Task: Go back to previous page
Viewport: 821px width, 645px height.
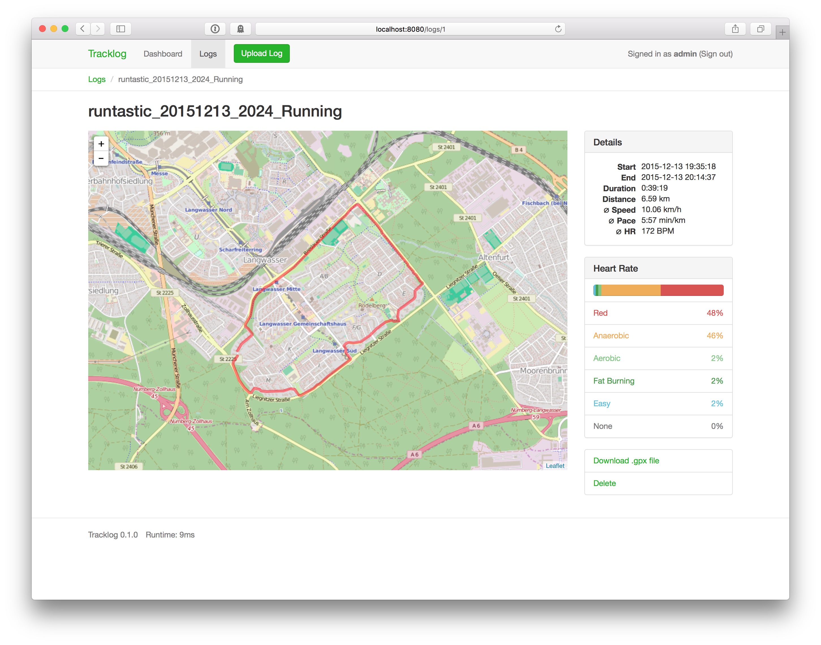Action: pyautogui.click(x=83, y=29)
